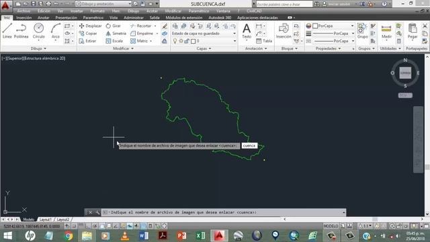Click the command line wrench settings icon
430x242 pixels.
[x=97, y=212]
